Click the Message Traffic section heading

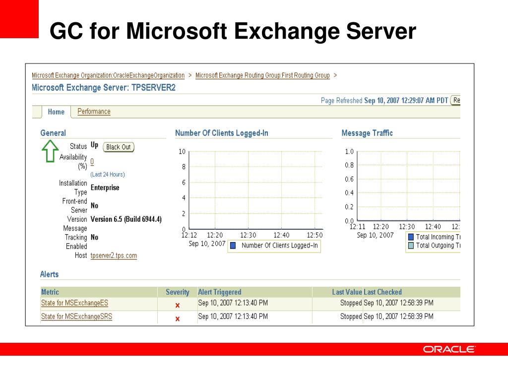pyautogui.click(x=367, y=133)
